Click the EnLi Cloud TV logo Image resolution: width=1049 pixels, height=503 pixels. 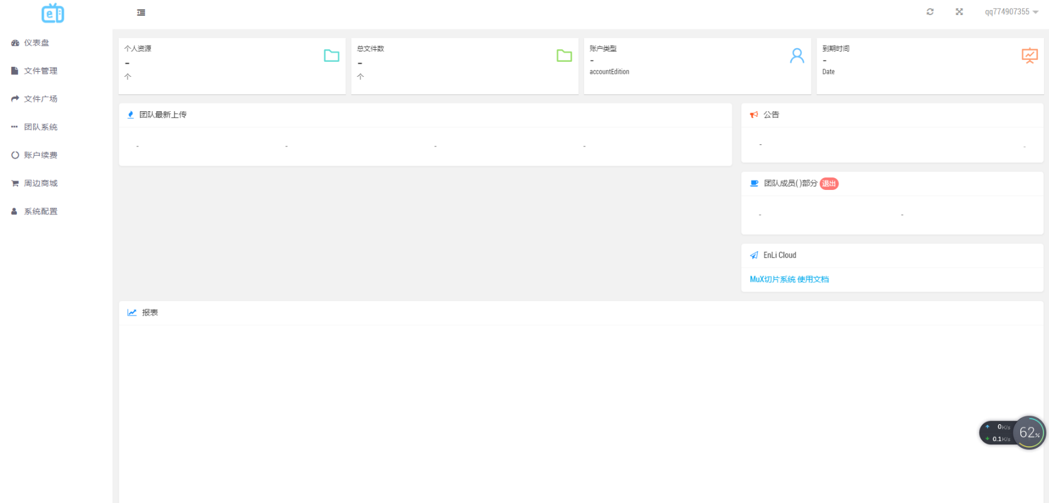click(x=52, y=13)
